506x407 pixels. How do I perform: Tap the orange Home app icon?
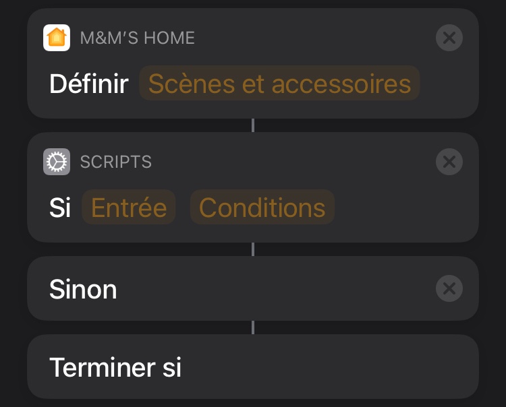tap(57, 38)
